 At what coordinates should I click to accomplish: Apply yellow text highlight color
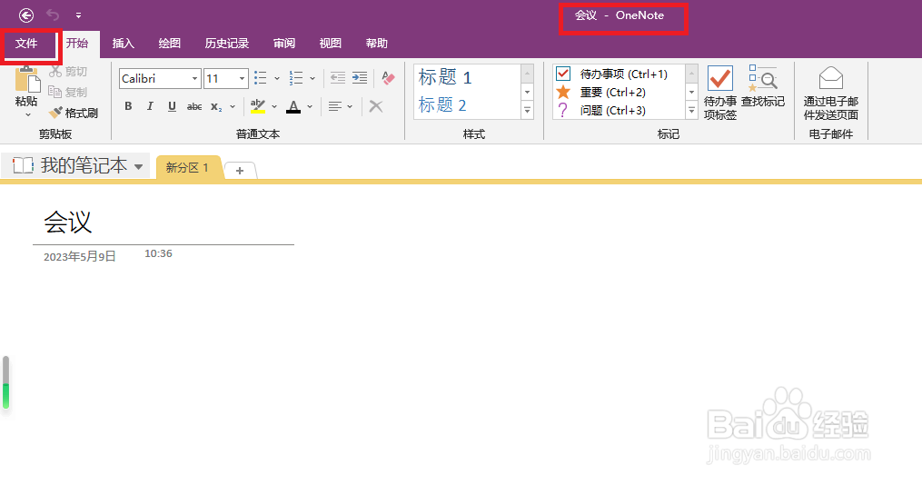point(258,106)
